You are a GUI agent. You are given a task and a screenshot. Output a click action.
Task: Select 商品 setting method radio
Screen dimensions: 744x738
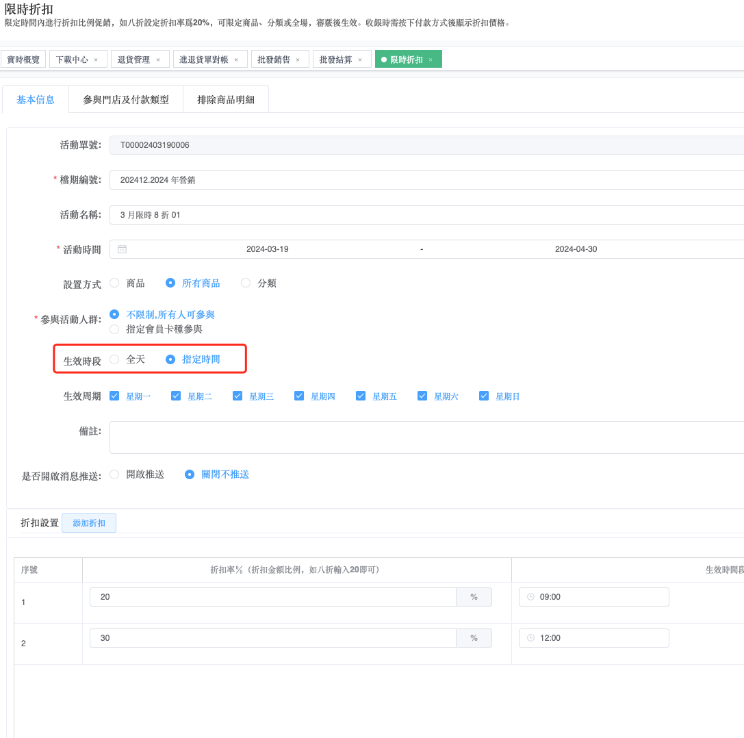pyautogui.click(x=114, y=283)
